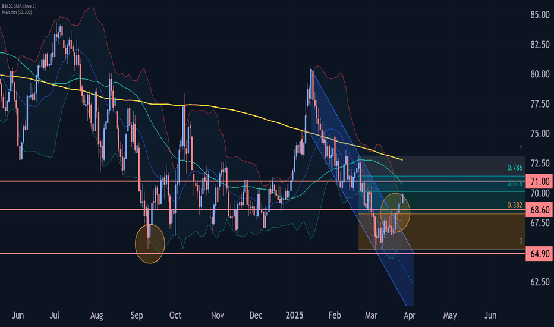Image resolution: width=554 pixels, height=327 pixels.
Task: Click the Fibonacci 1 level label
Action: pos(521,148)
